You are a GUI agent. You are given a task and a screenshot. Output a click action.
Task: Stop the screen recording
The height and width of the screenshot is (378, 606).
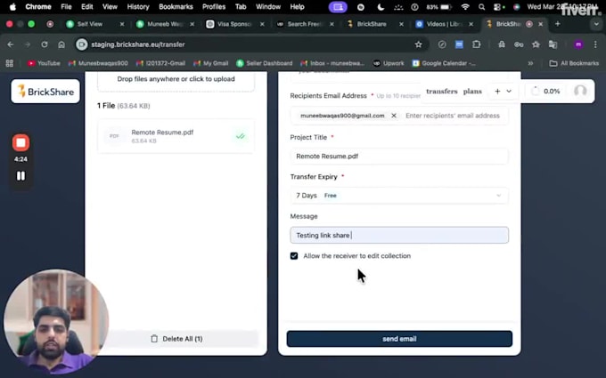20,142
